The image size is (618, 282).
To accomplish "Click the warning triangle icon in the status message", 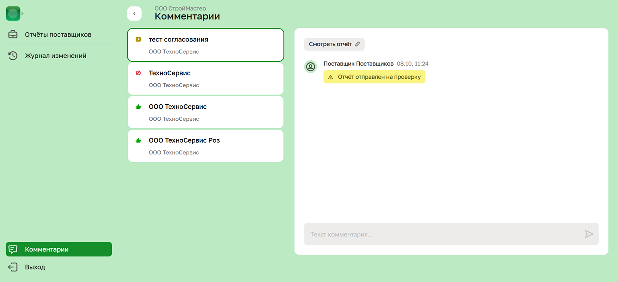I will click(331, 77).
